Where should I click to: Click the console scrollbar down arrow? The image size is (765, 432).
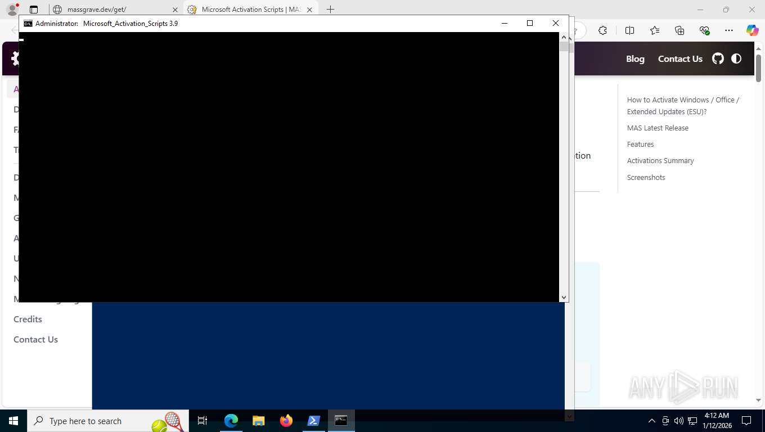point(564,297)
